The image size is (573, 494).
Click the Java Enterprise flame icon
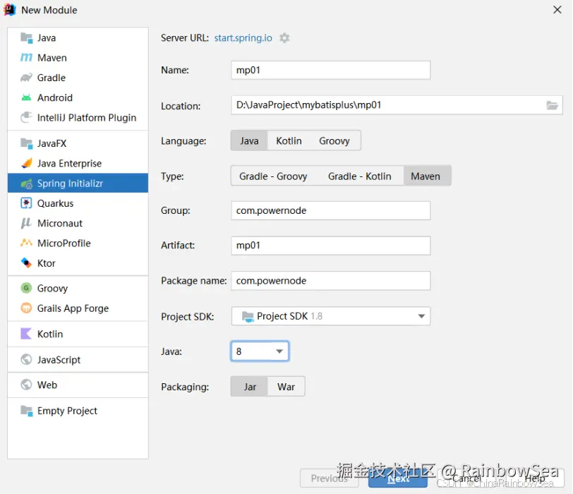point(26,163)
